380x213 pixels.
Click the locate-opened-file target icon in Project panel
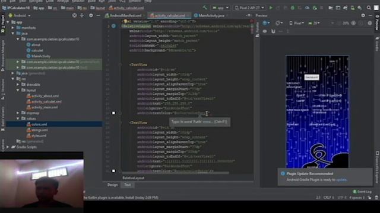(74, 15)
